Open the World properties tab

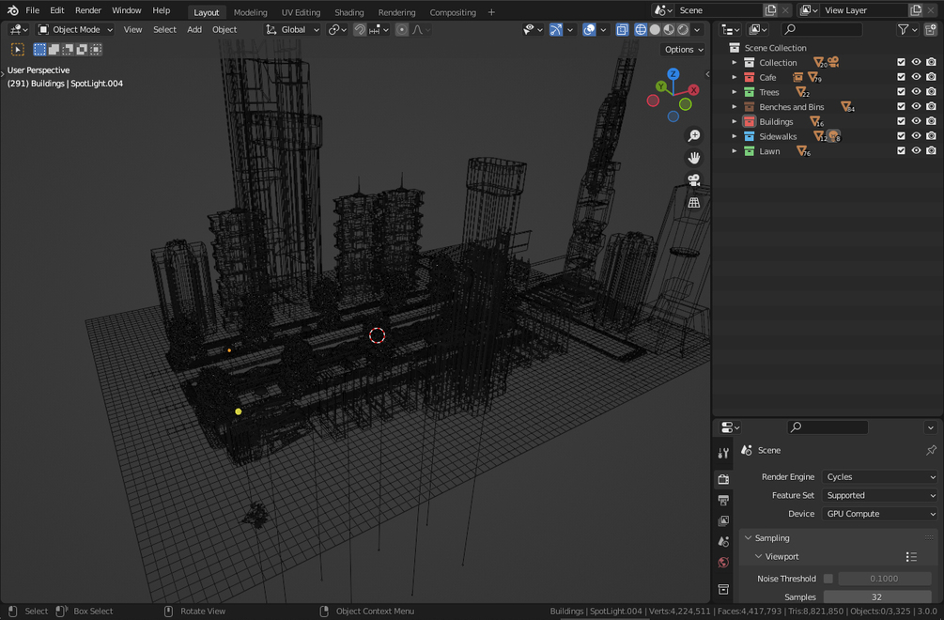coord(723,563)
